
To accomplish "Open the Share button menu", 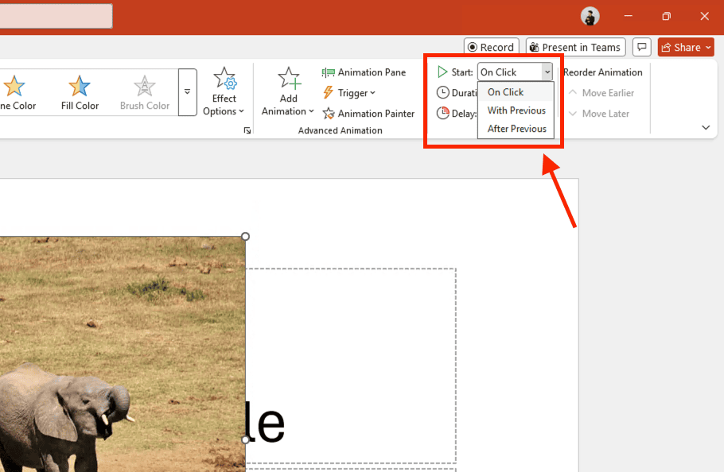I will [x=686, y=47].
